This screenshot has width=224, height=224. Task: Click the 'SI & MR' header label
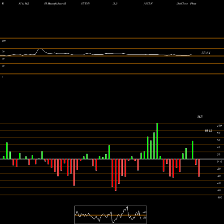24,4
